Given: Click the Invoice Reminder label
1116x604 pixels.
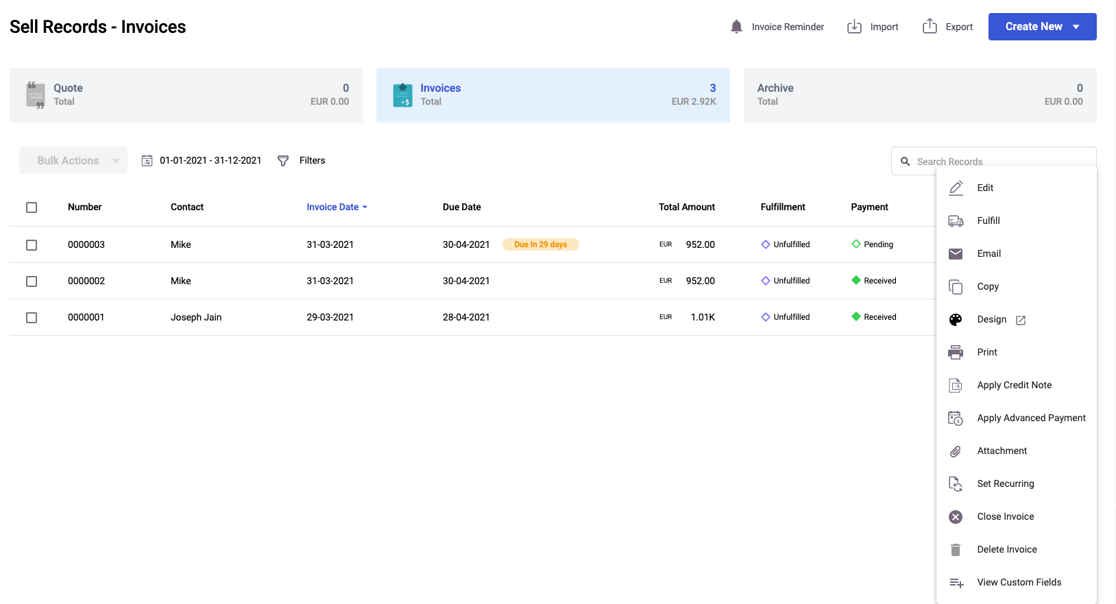Looking at the screenshot, I should [x=788, y=27].
